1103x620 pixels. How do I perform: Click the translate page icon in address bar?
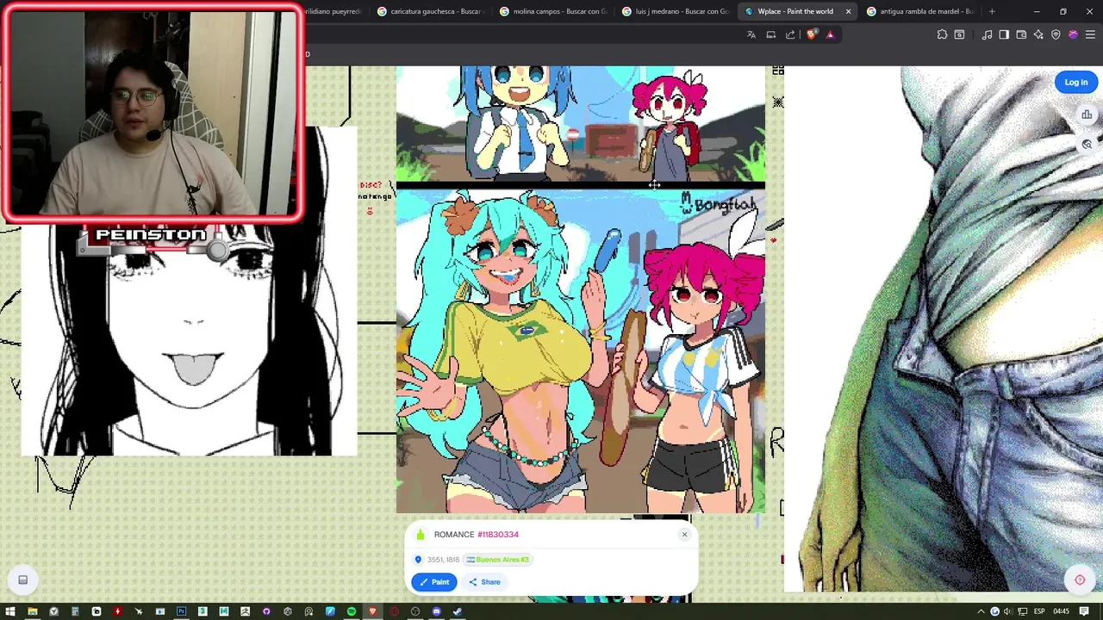pyautogui.click(x=751, y=34)
